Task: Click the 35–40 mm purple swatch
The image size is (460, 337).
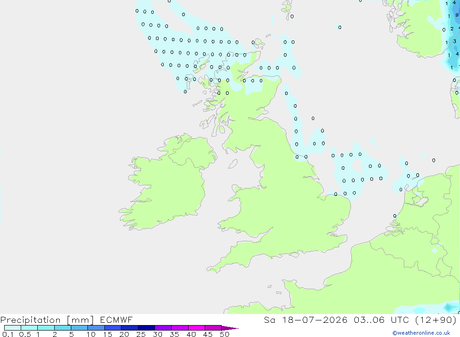Action: click(179, 328)
